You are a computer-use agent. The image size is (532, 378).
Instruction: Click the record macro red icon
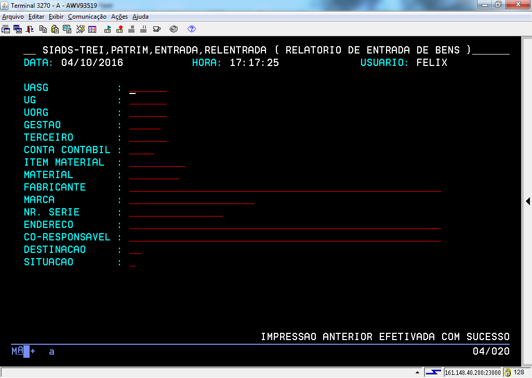[119, 29]
